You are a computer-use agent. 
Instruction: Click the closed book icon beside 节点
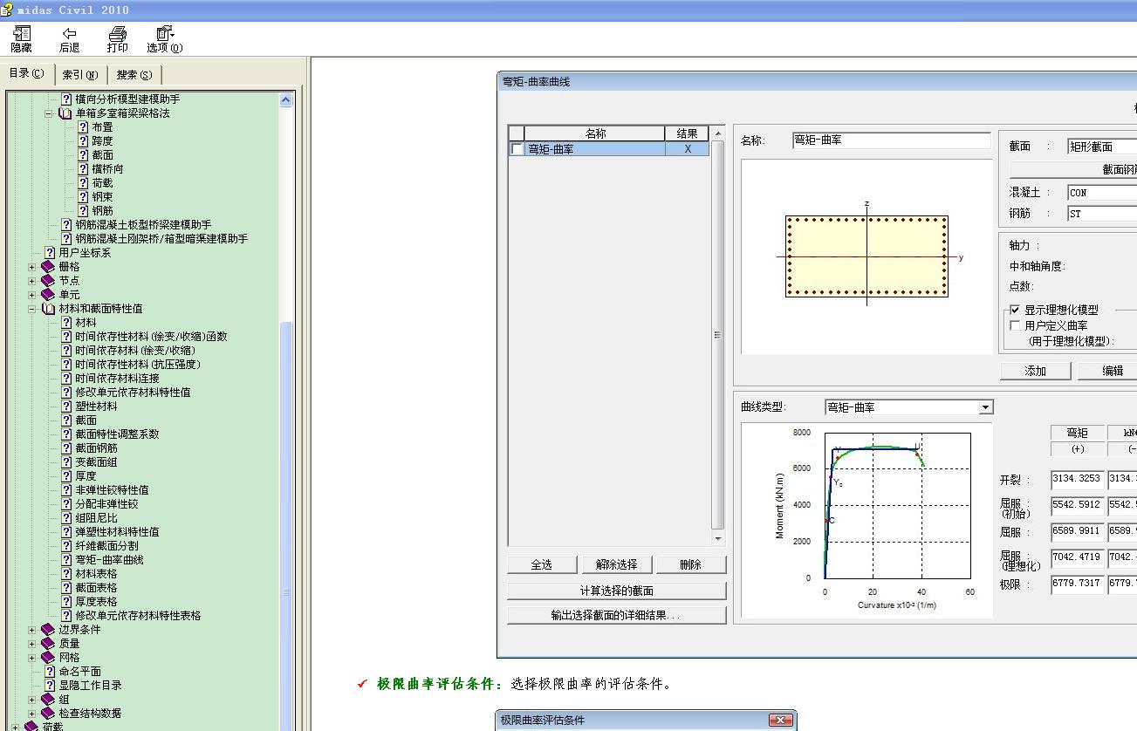48,281
